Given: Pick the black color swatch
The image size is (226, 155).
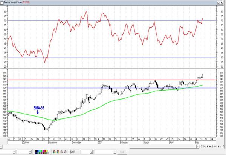Looking at the screenshot, I should pyautogui.click(x=36, y=151).
